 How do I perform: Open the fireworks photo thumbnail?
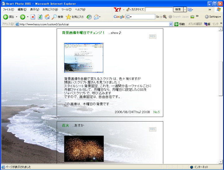pos(84,149)
